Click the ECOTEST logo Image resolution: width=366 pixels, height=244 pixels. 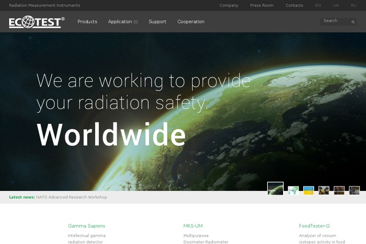(x=37, y=22)
